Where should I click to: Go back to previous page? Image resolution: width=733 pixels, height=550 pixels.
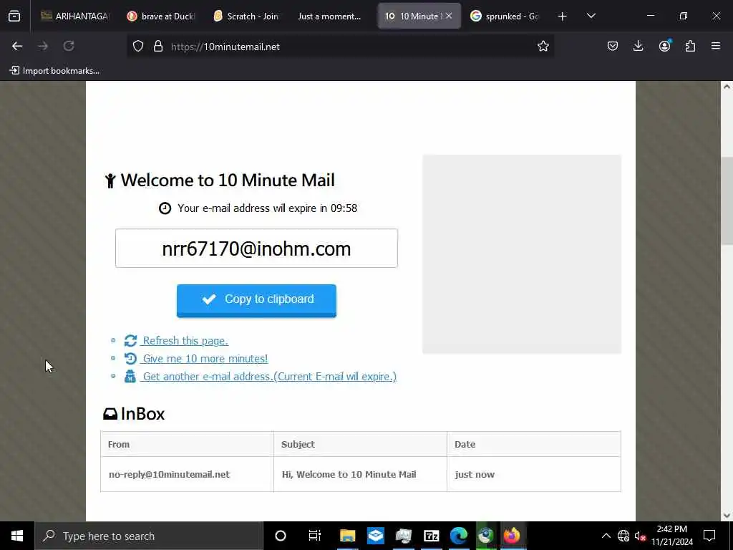pyautogui.click(x=17, y=46)
